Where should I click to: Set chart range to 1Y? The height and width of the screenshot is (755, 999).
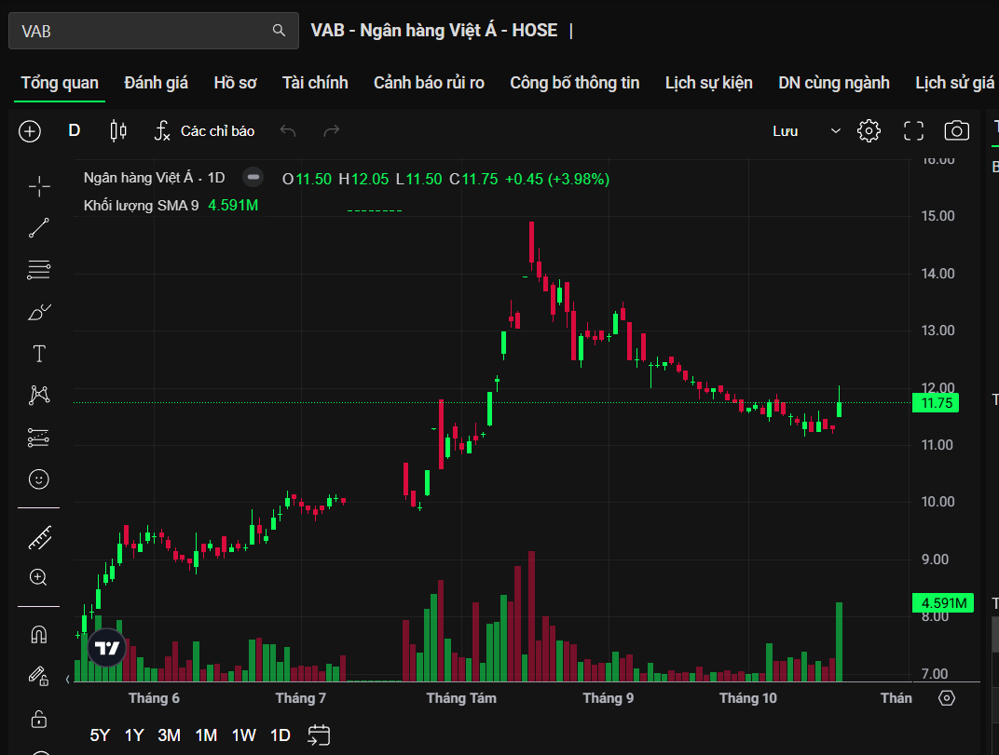click(134, 735)
